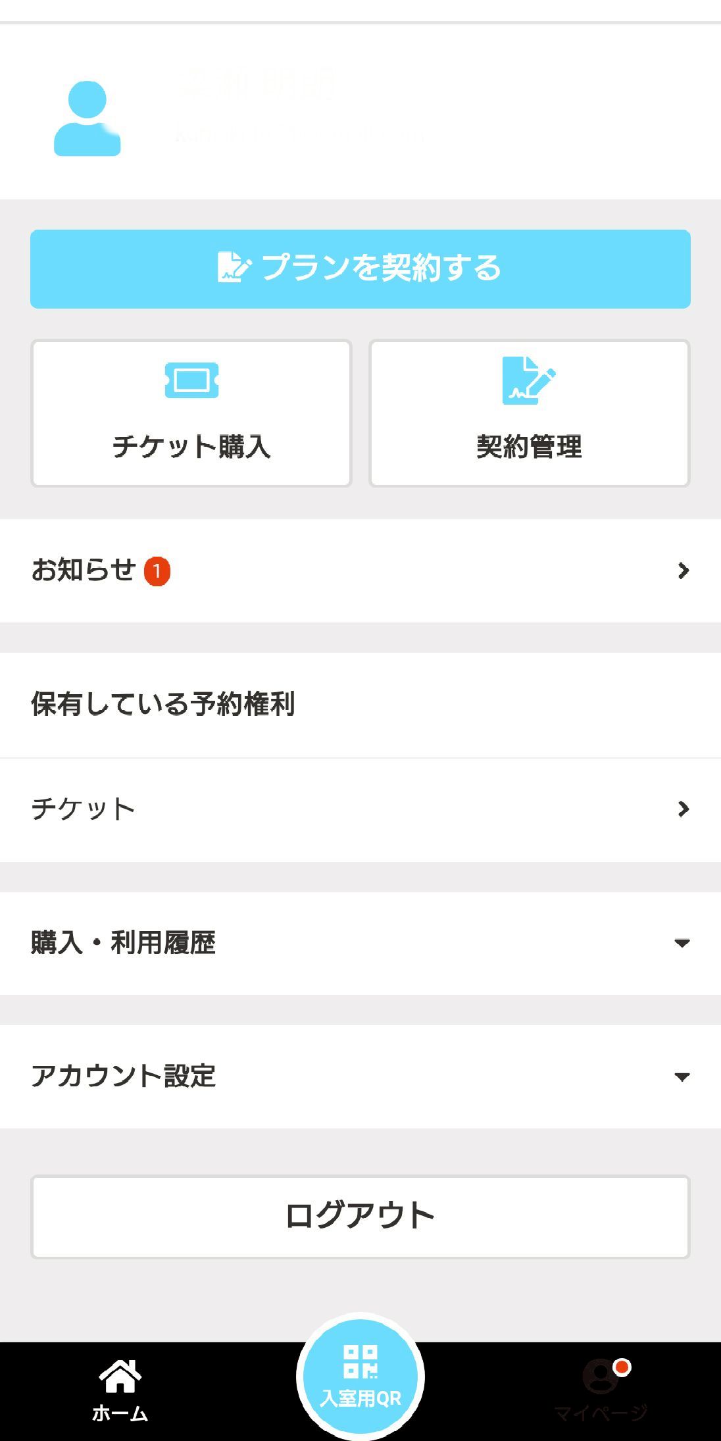Tap the マイページ profile icon

click(601, 1377)
